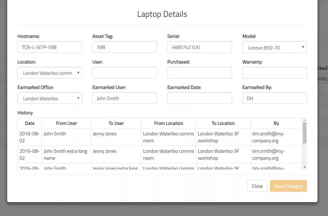Click Jenny Jones in the first history row
Viewport: 328px width, 216px height.
click(x=116, y=137)
